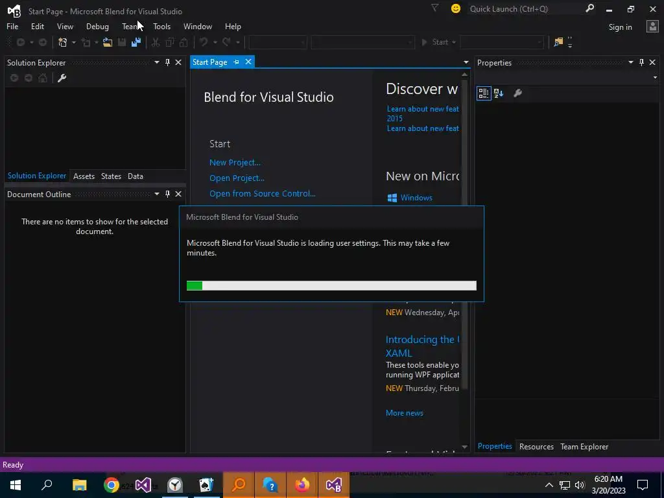Viewport: 664px width, 498px height.
Task: Click the Solution Explorer Home icon
Action: pyautogui.click(x=43, y=78)
